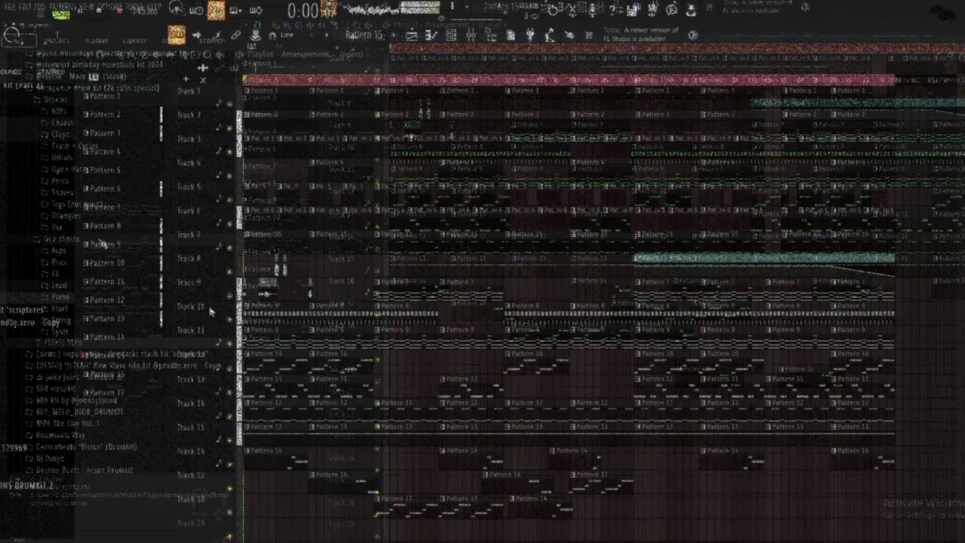Expand the Claps folder in browser
This screenshot has width=965, height=543.
coord(60,134)
